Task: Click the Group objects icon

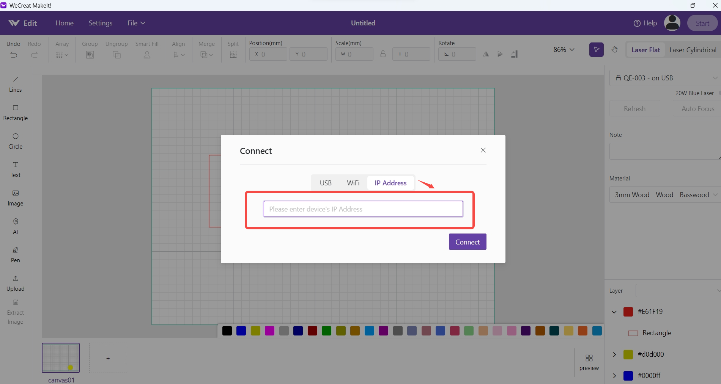Action: (90, 55)
